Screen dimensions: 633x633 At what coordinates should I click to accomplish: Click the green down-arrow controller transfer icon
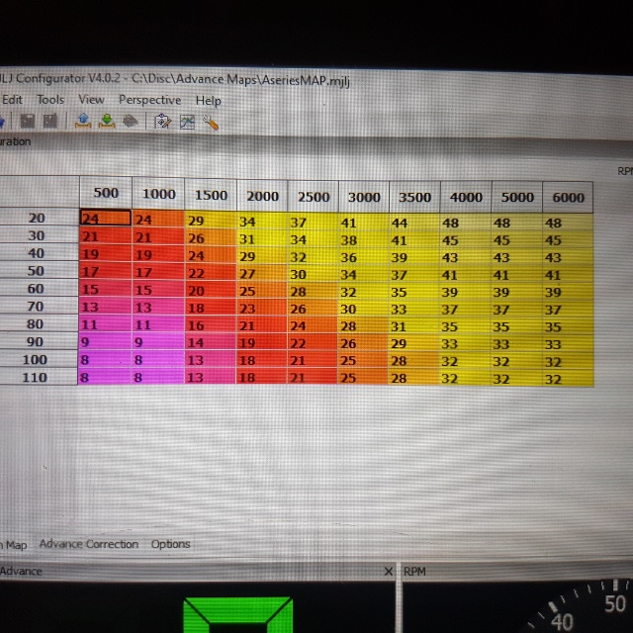[x=107, y=121]
